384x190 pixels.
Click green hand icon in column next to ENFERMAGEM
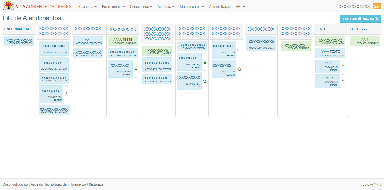66,94
